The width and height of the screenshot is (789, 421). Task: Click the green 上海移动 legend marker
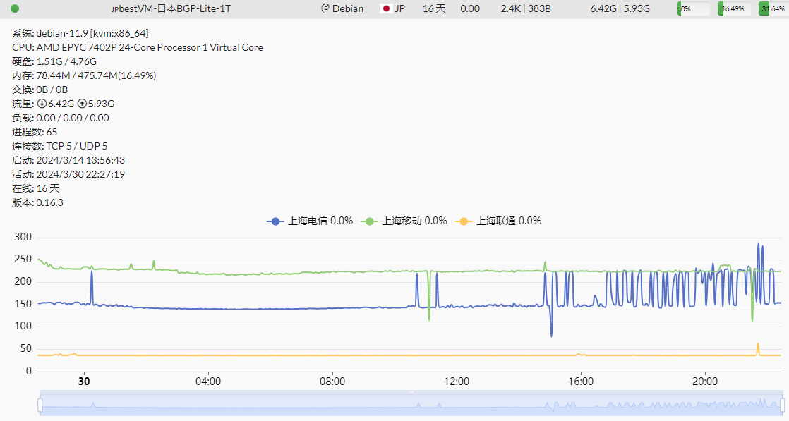[x=369, y=221]
